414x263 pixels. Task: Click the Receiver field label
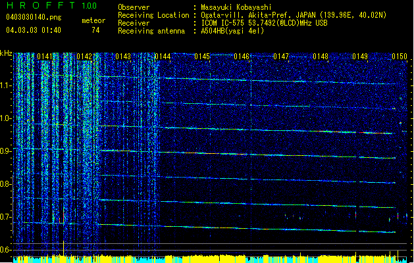click(x=134, y=23)
